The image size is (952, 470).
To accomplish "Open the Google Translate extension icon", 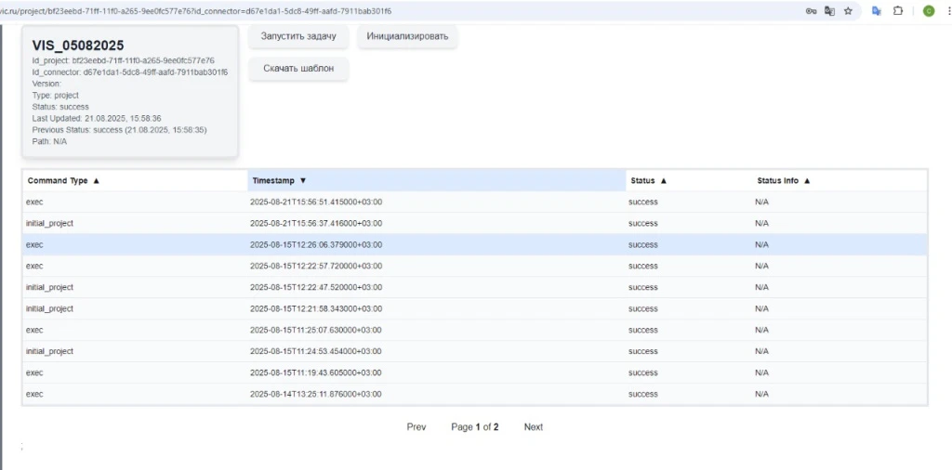I will coord(876,11).
